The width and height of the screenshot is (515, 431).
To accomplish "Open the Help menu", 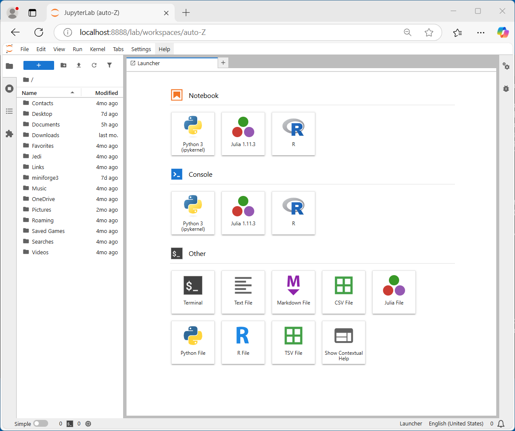I will [164, 49].
